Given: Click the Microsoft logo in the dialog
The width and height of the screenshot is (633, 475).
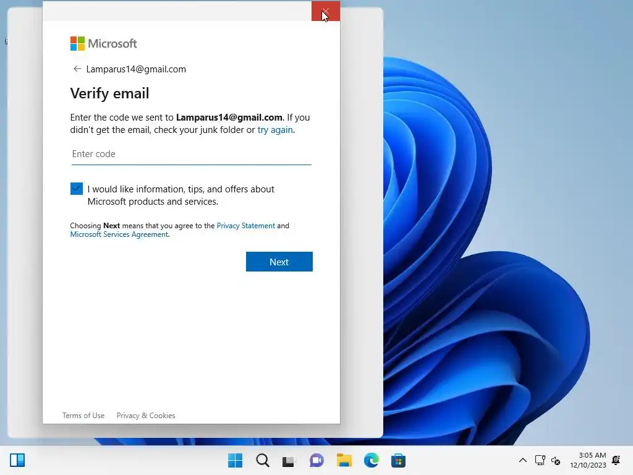Looking at the screenshot, I should coord(104,43).
